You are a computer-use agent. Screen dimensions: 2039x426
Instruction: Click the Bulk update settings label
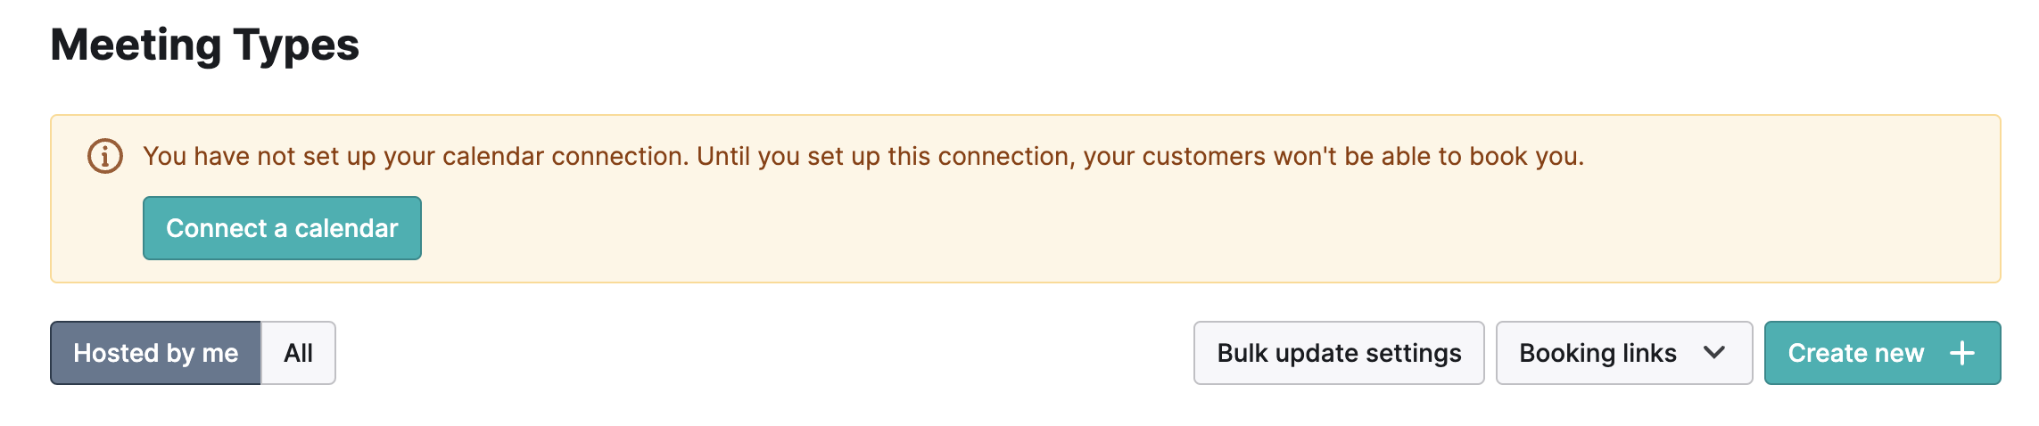pos(1339,353)
